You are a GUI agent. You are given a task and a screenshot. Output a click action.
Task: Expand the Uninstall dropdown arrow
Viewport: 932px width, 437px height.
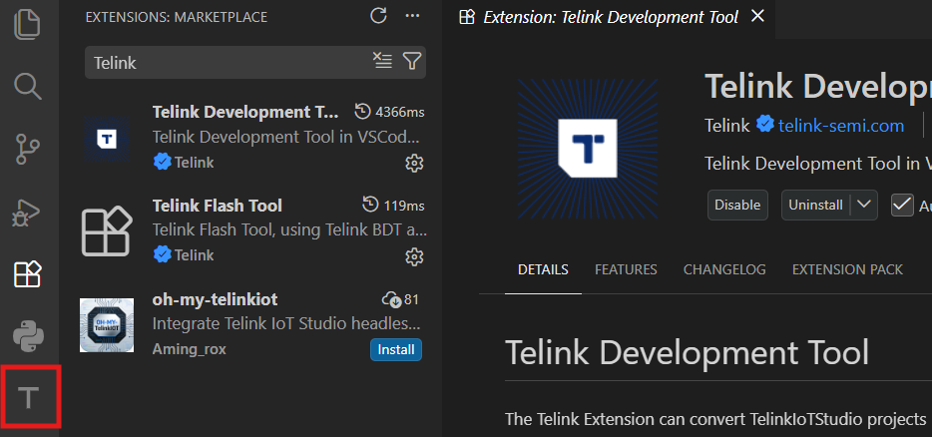tap(864, 206)
